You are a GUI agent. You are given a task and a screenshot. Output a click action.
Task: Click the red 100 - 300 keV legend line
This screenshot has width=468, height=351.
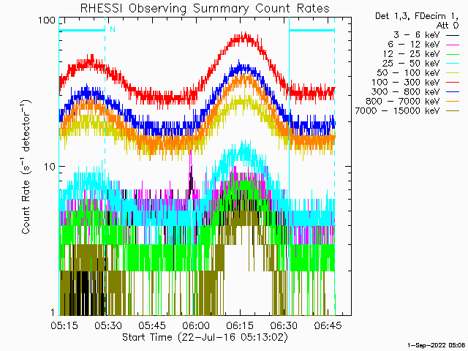tap(453, 83)
